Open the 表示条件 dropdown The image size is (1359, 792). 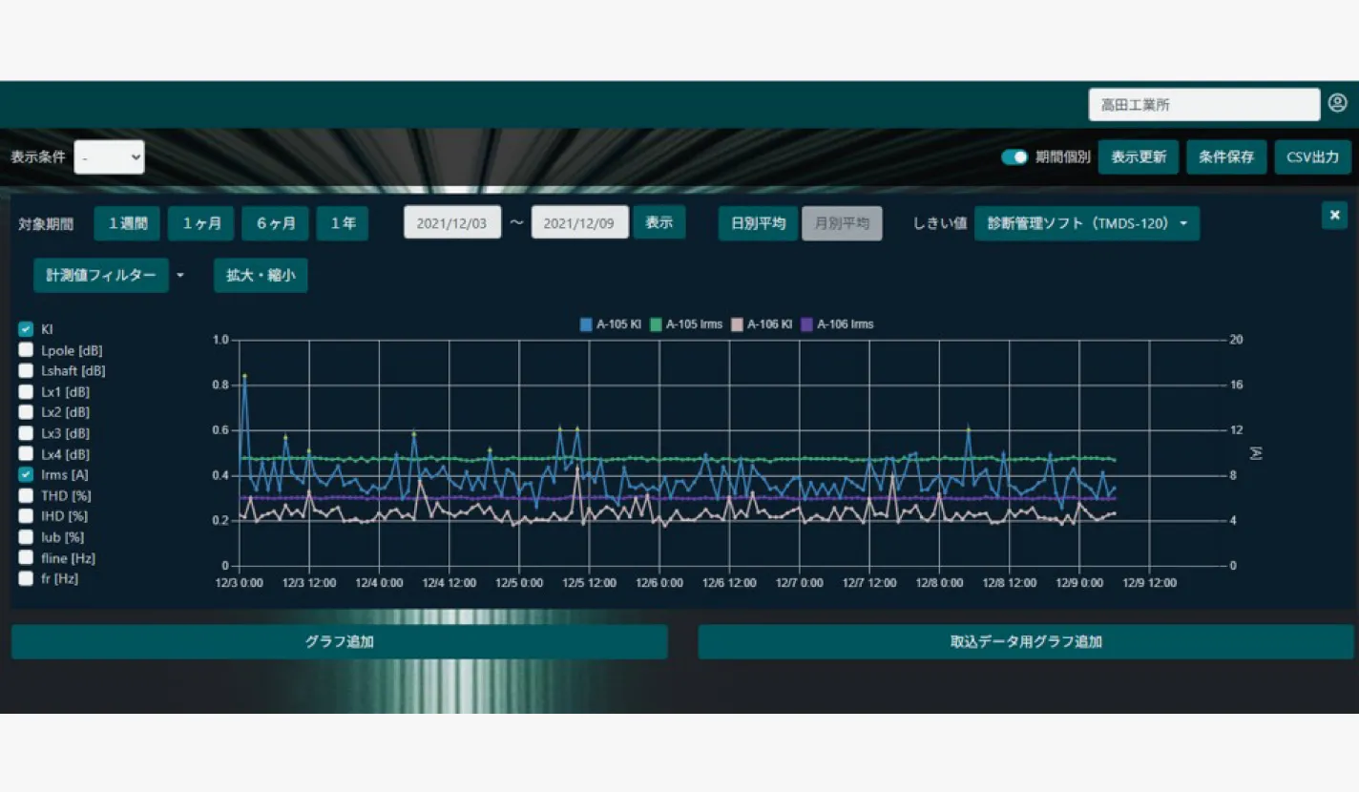pyautogui.click(x=109, y=157)
